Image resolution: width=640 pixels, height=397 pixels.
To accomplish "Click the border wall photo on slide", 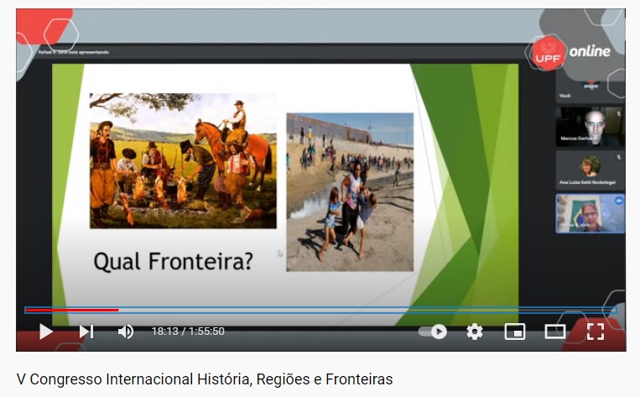I will click(350, 192).
